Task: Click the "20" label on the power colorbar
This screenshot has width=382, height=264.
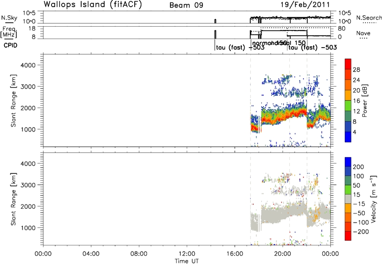Action: tap(356, 91)
